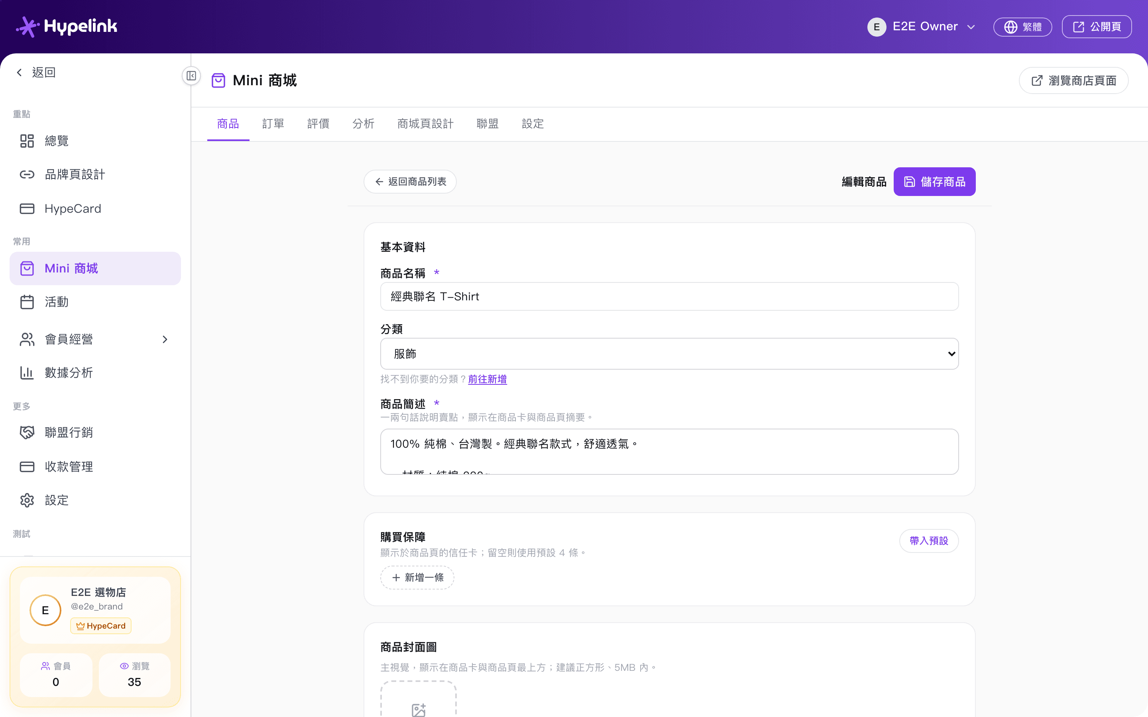Switch to the 訂單 tab
Image resolution: width=1148 pixels, height=717 pixels.
[273, 124]
